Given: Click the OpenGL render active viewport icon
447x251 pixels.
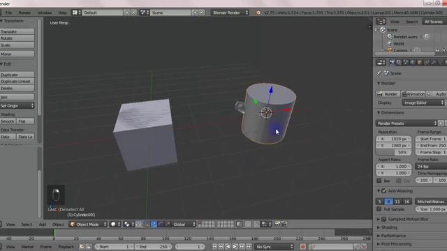Looking at the screenshot, I should click(277, 225).
